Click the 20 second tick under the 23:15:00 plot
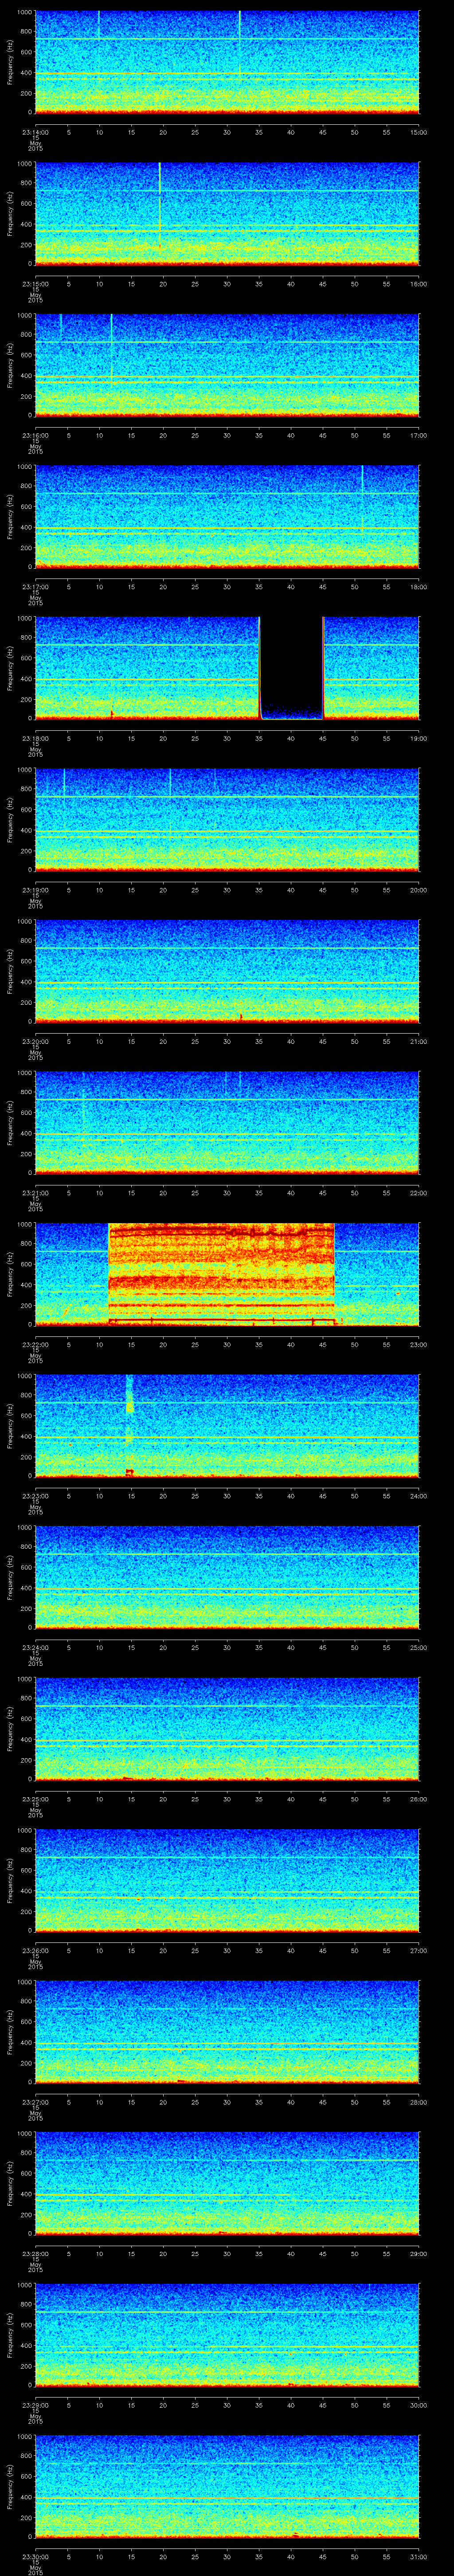454x2576 pixels. (163, 284)
